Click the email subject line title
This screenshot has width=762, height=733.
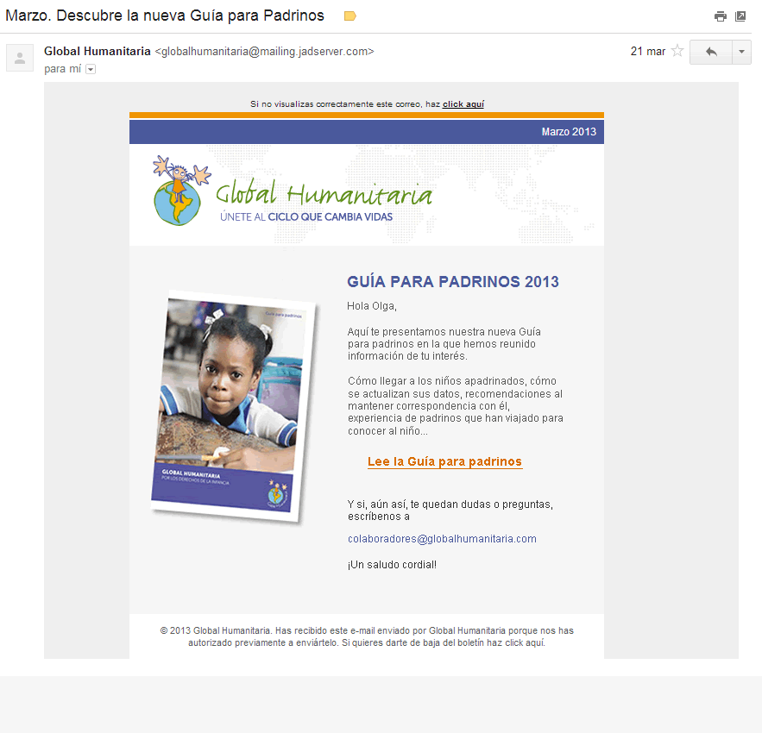[x=165, y=16]
